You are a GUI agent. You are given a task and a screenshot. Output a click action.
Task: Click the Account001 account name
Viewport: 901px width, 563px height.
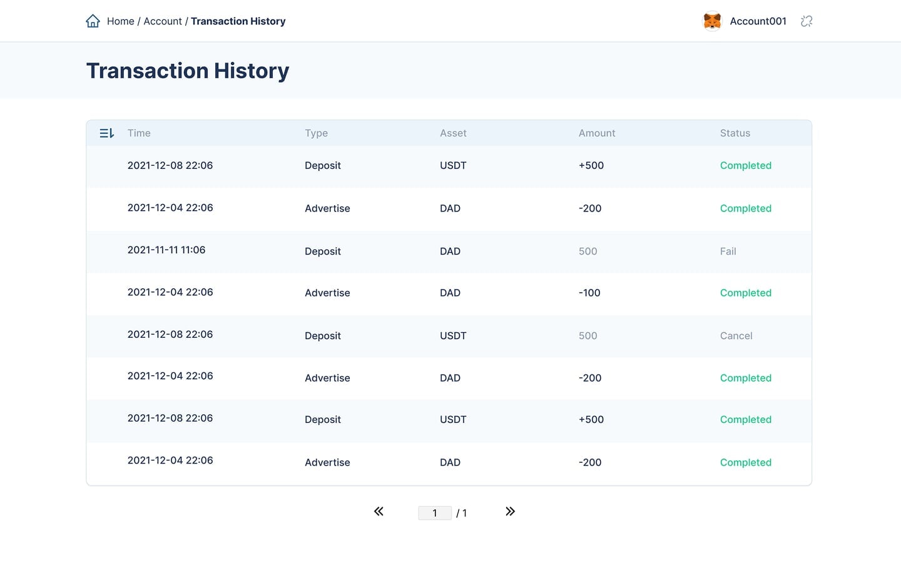point(758,21)
